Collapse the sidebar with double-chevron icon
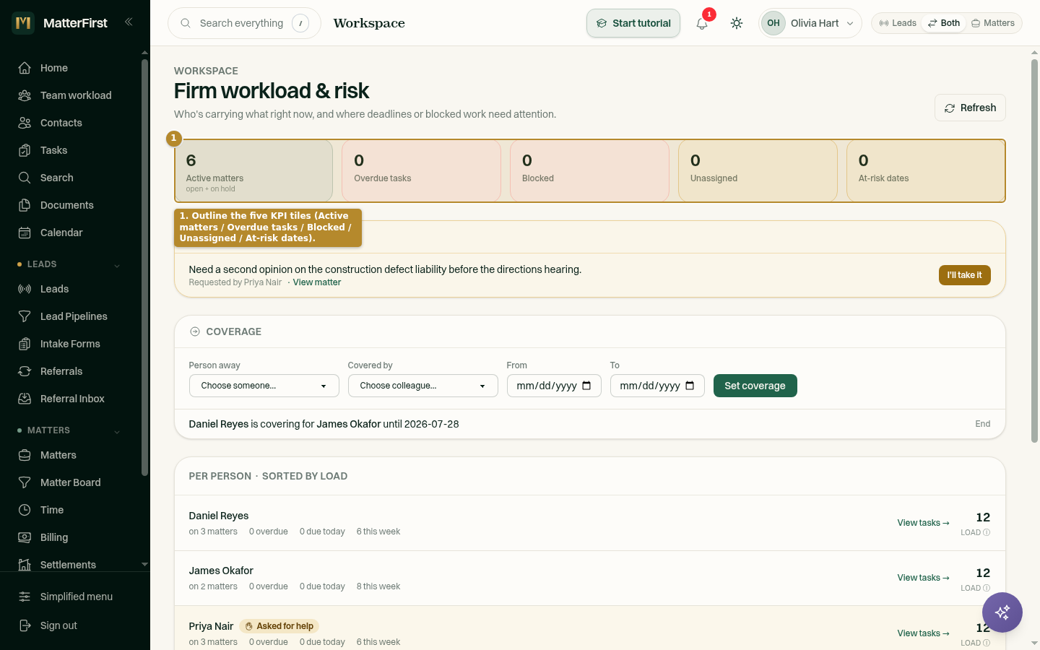Viewport: 1040px width, 650px height. pos(129,22)
